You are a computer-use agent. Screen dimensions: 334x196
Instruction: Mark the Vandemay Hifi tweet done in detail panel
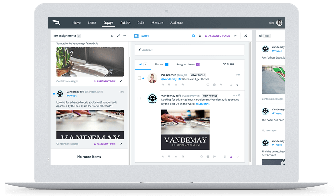point(237,157)
